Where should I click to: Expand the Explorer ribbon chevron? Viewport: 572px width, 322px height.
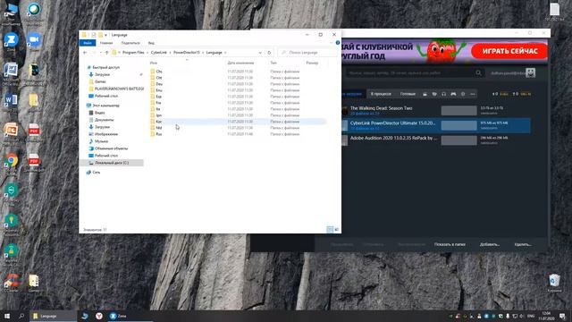332,43
